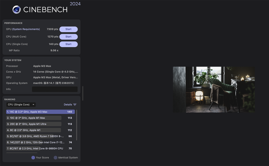This screenshot has height=166, width=269.
Task: Click the 2024 version label
Action: [x=75, y=4]
